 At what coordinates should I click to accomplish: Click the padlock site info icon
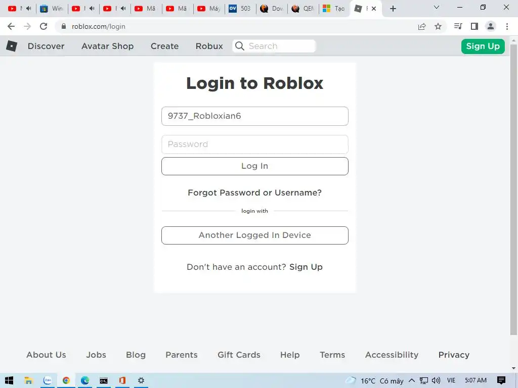coord(64,26)
